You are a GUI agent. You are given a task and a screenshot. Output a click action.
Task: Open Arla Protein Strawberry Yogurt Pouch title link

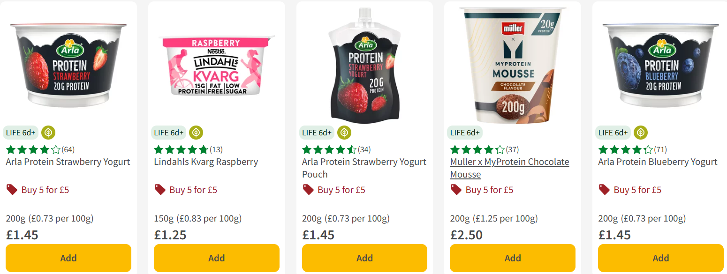point(364,162)
